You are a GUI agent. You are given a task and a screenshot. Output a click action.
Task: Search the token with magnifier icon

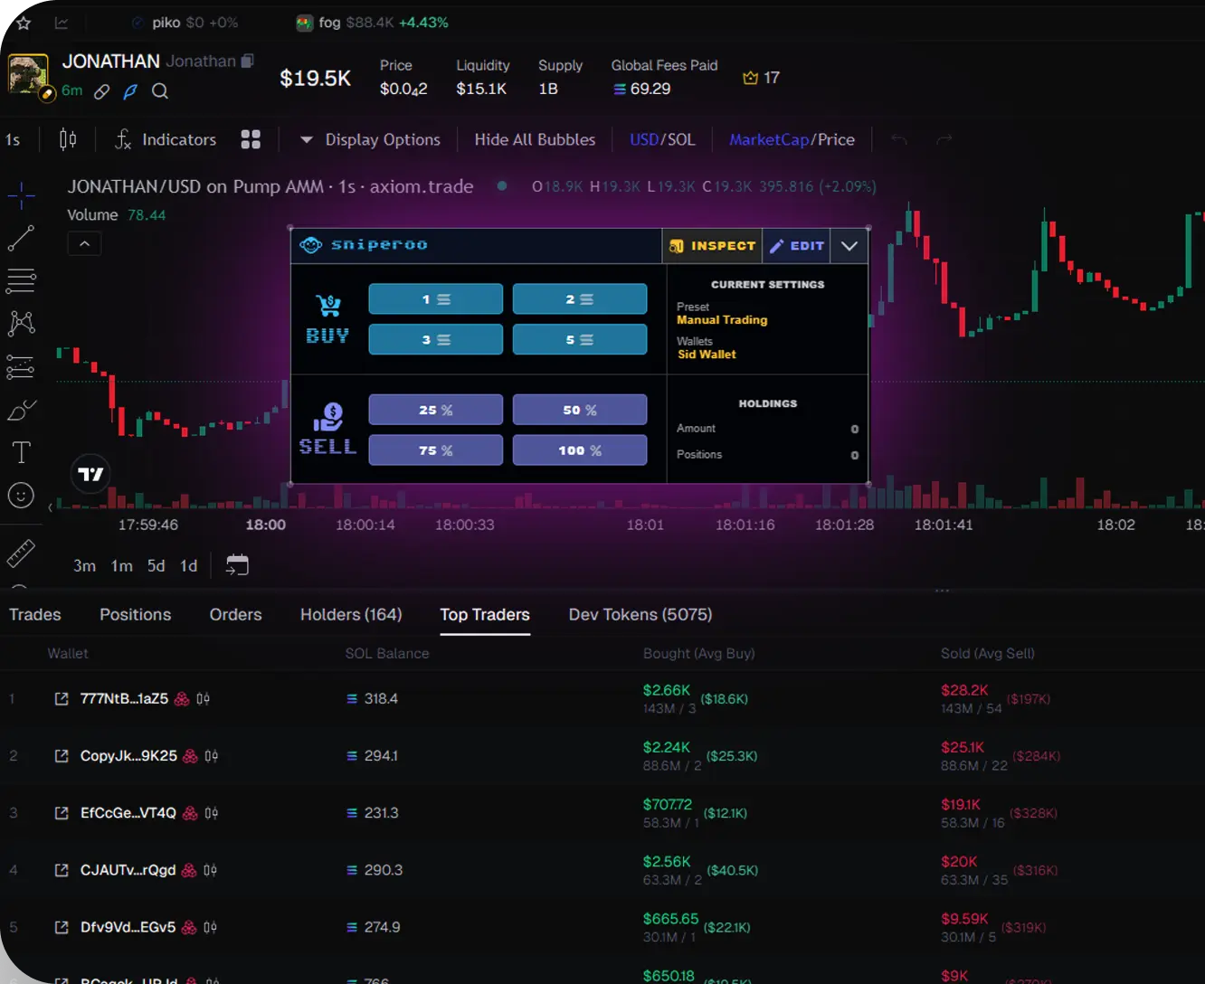(x=160, y=91)
